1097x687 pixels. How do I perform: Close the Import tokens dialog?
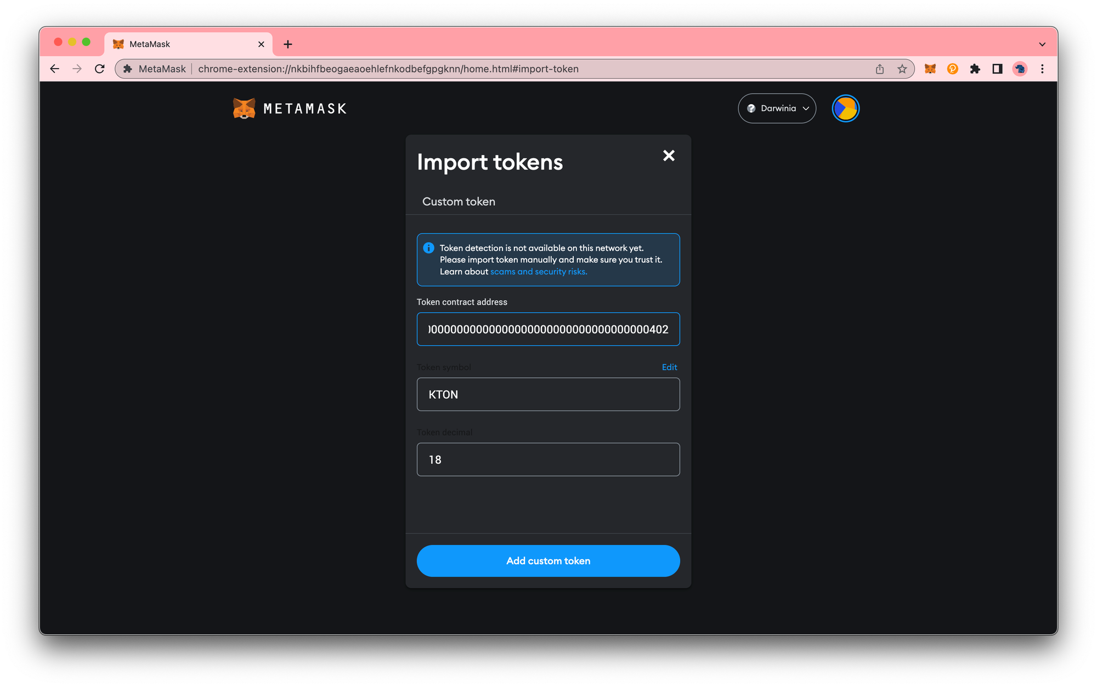coord(669,156)
